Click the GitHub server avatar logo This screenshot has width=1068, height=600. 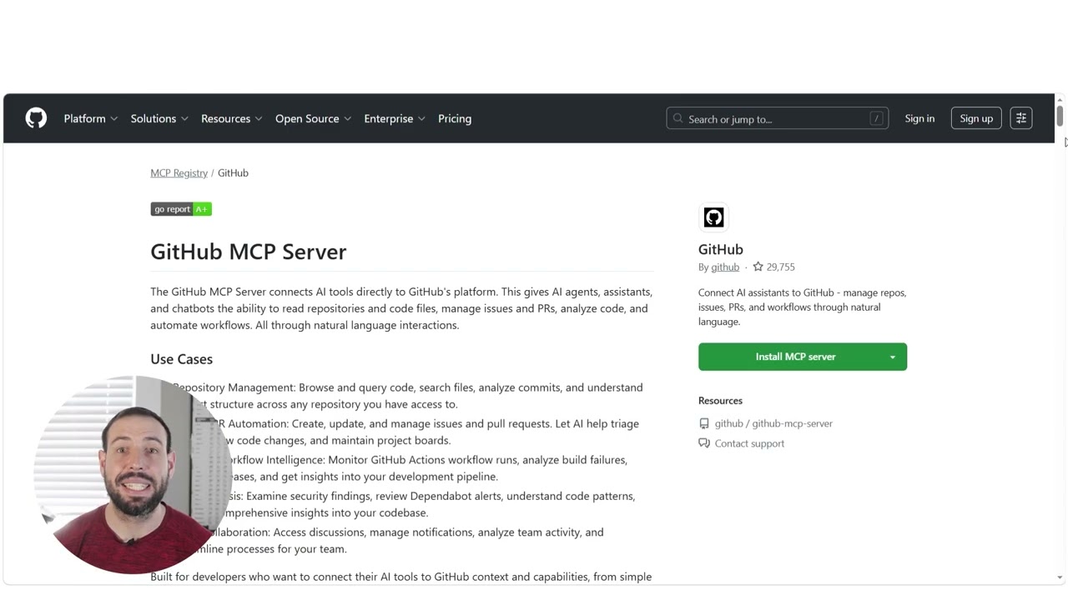(x=713, y=217)
